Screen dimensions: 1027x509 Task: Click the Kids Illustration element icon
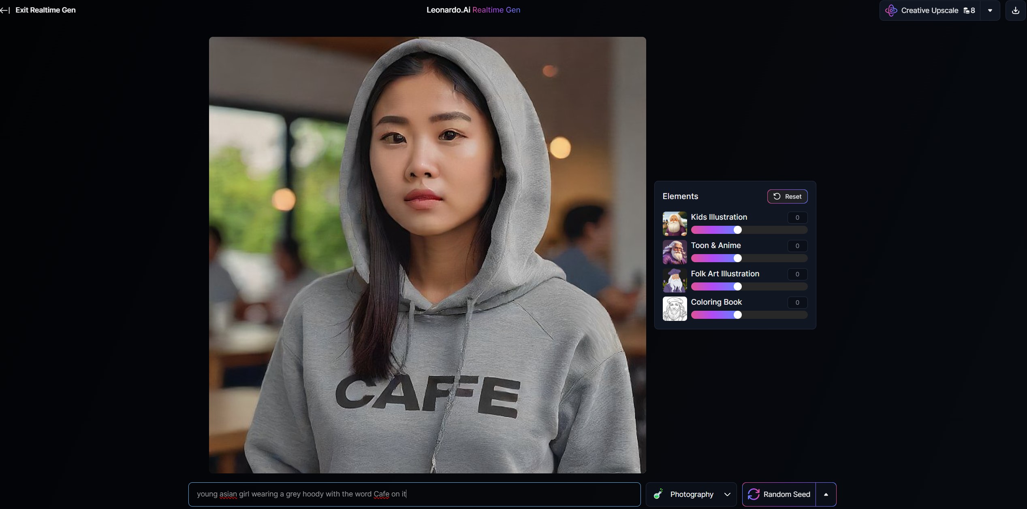pyautogui.click(x=675, y=223)
